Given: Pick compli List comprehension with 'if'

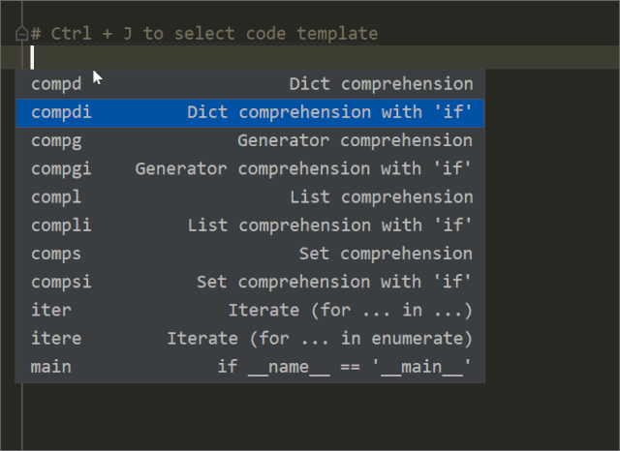Looking at the screenshot, I should tap(250, 225).
